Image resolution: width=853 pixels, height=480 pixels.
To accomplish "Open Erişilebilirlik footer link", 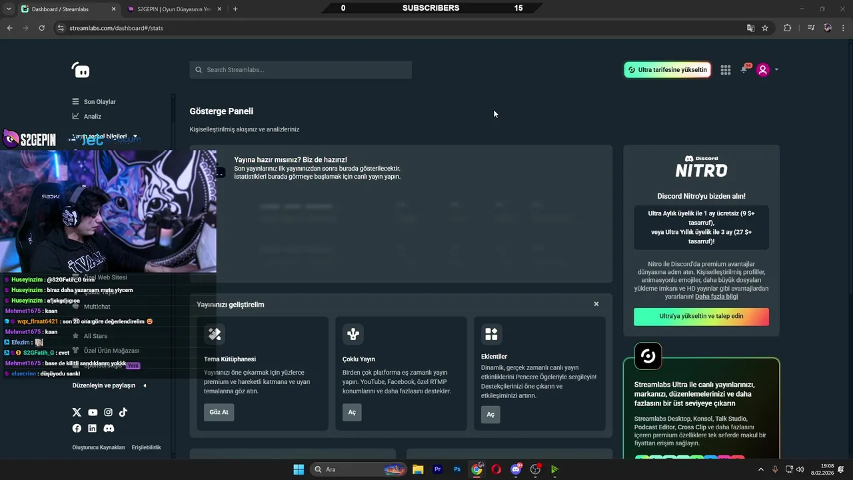I will coord(146,447).
